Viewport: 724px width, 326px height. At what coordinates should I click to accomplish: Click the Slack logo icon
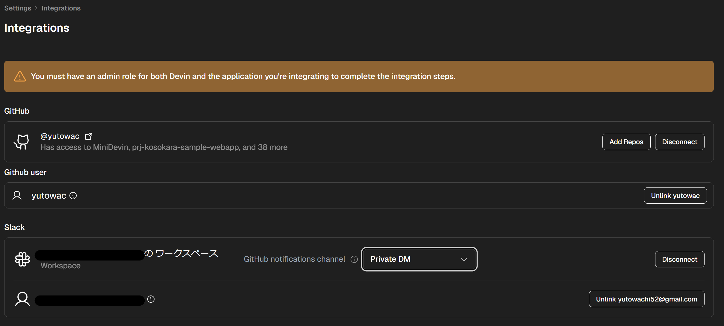point(22,259)
